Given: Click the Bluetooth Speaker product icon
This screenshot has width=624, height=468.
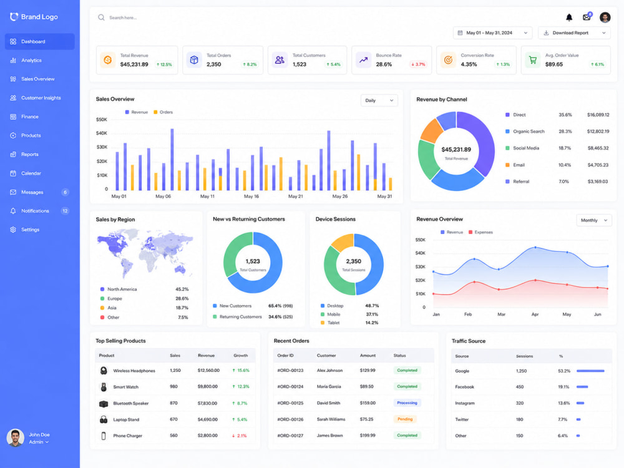Looking at the screenshot, I should point(104,404).
